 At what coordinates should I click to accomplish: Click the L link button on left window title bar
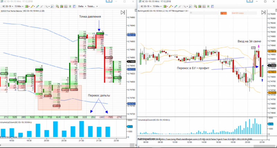[x=109, y=1]
